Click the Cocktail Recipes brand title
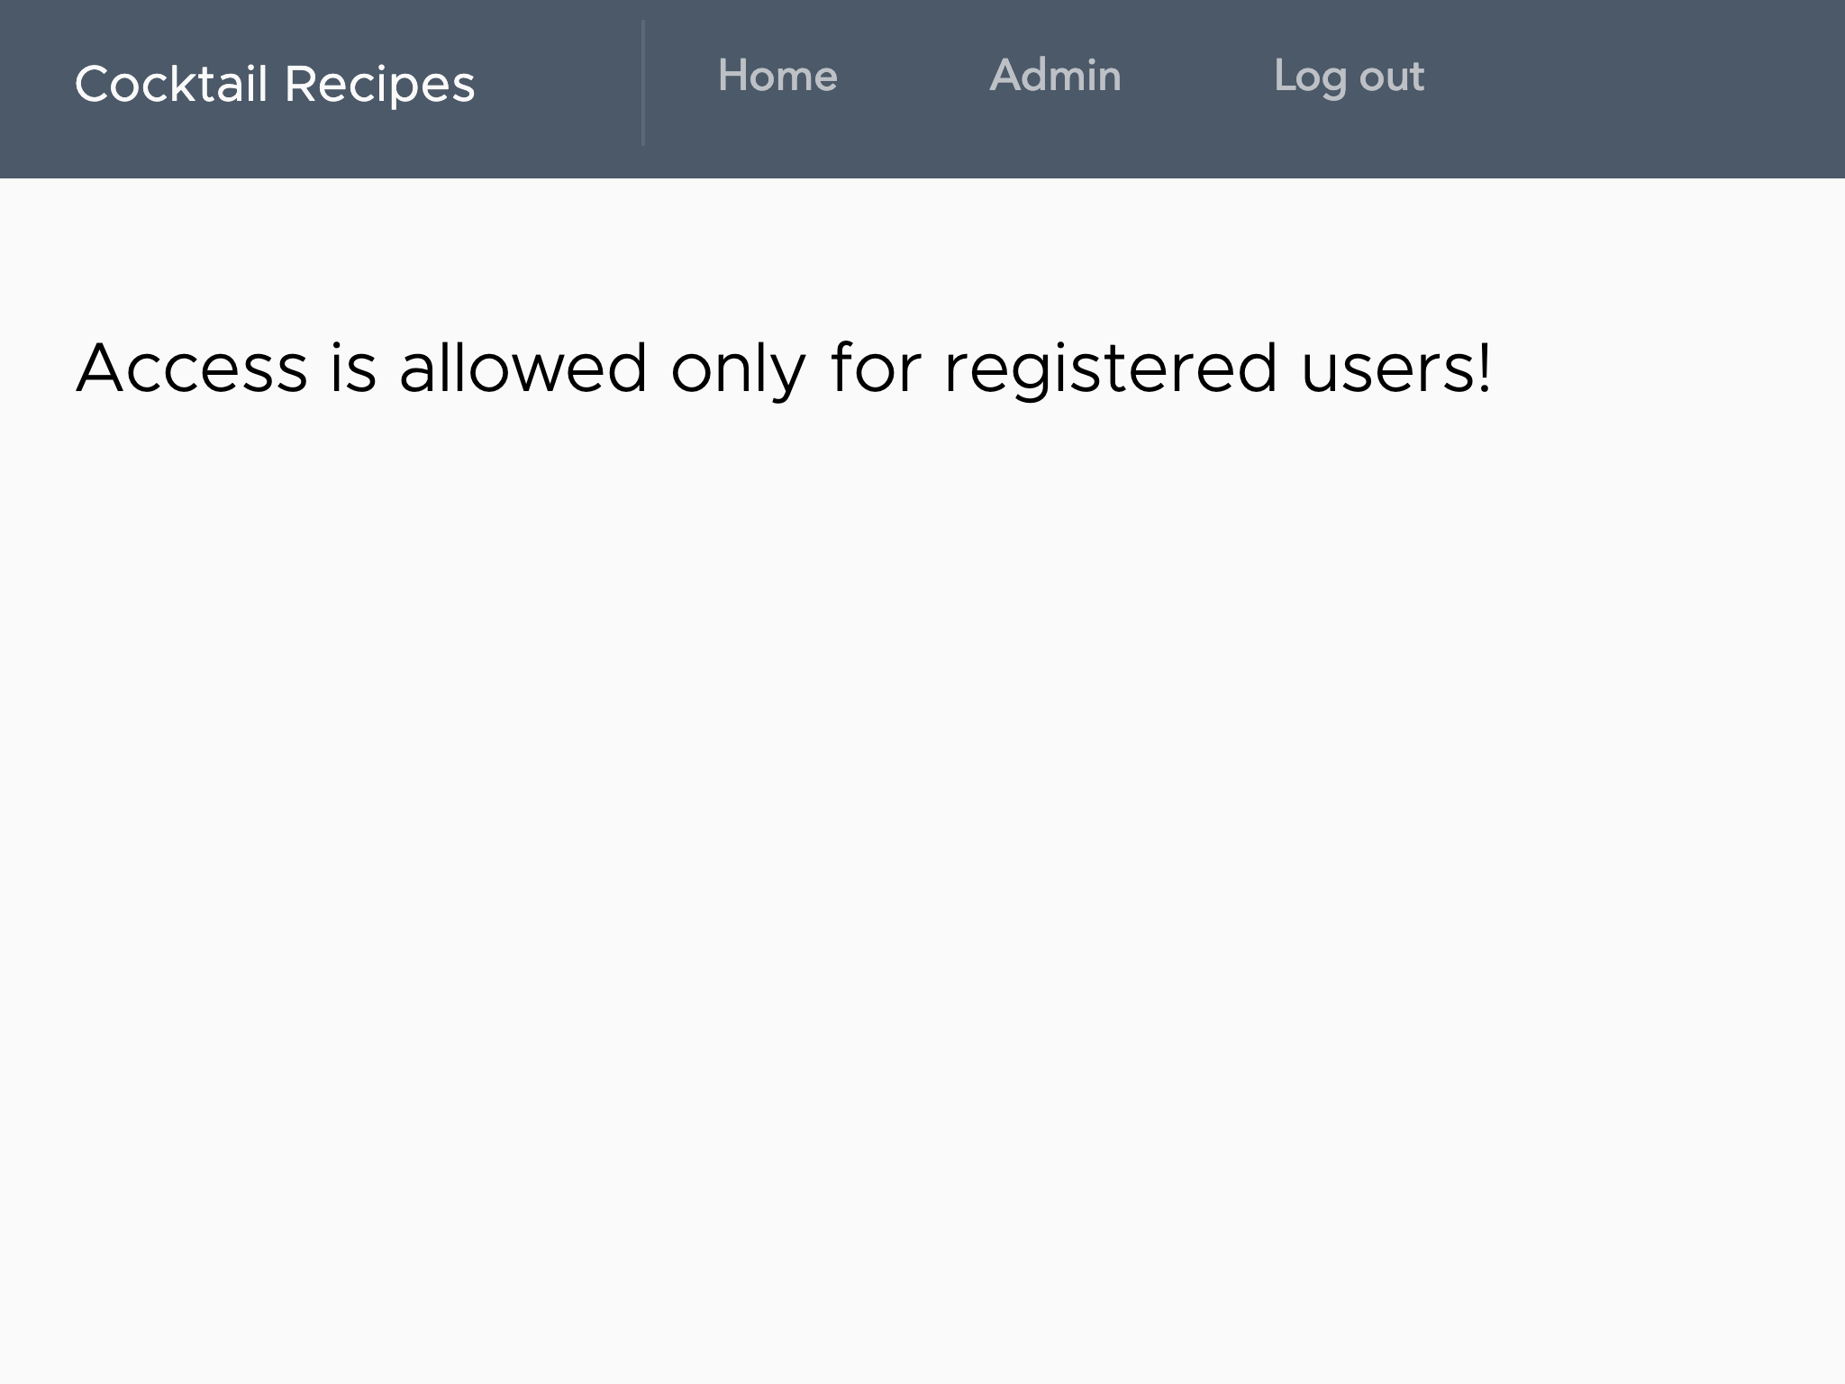The image size is (1845, 1384). tap(275, 85)
